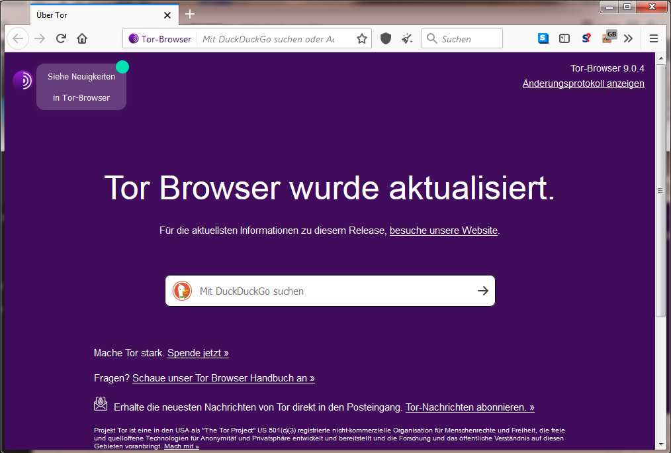Expand the toolbar overflow chevron
Viewport: 671px width, 453px height.
628,38
